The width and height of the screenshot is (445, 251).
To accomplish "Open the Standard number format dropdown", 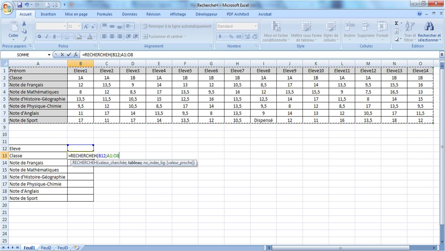I will click(x=255, y=26).
